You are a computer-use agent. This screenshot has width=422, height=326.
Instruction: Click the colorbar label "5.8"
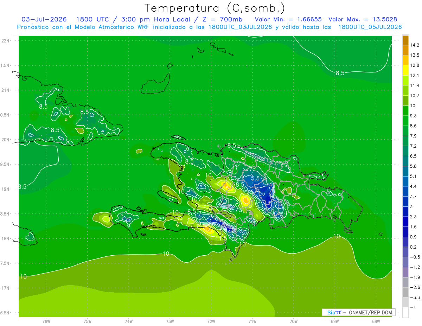point(413,166)
